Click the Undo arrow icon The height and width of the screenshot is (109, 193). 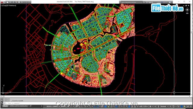click(x=22, y=2)
